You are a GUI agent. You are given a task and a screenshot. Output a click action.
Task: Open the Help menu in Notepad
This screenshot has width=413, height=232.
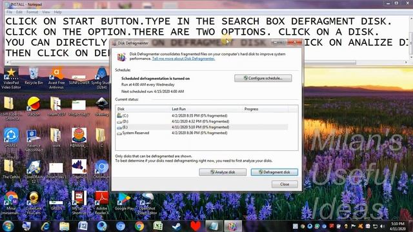(x=57, y=12)
